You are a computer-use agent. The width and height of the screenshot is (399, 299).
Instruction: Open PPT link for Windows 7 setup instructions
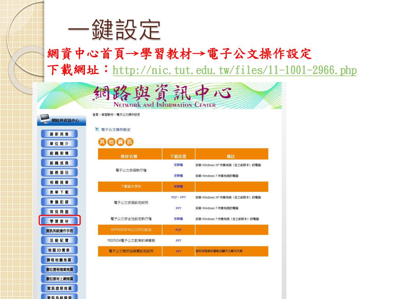[178, 208]
